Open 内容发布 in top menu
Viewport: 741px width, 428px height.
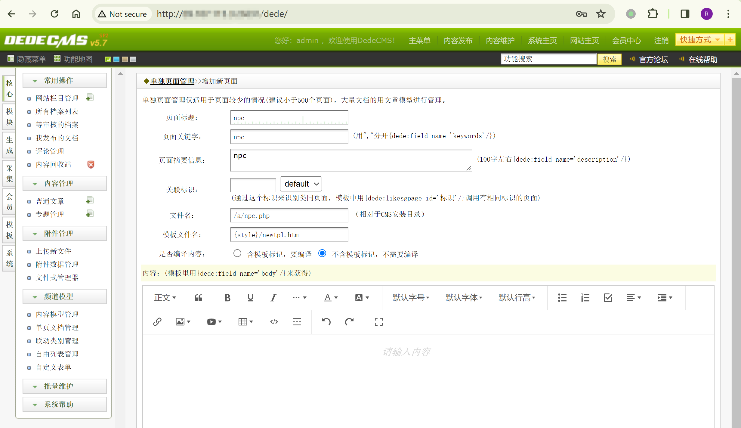(x=458, y=40)
